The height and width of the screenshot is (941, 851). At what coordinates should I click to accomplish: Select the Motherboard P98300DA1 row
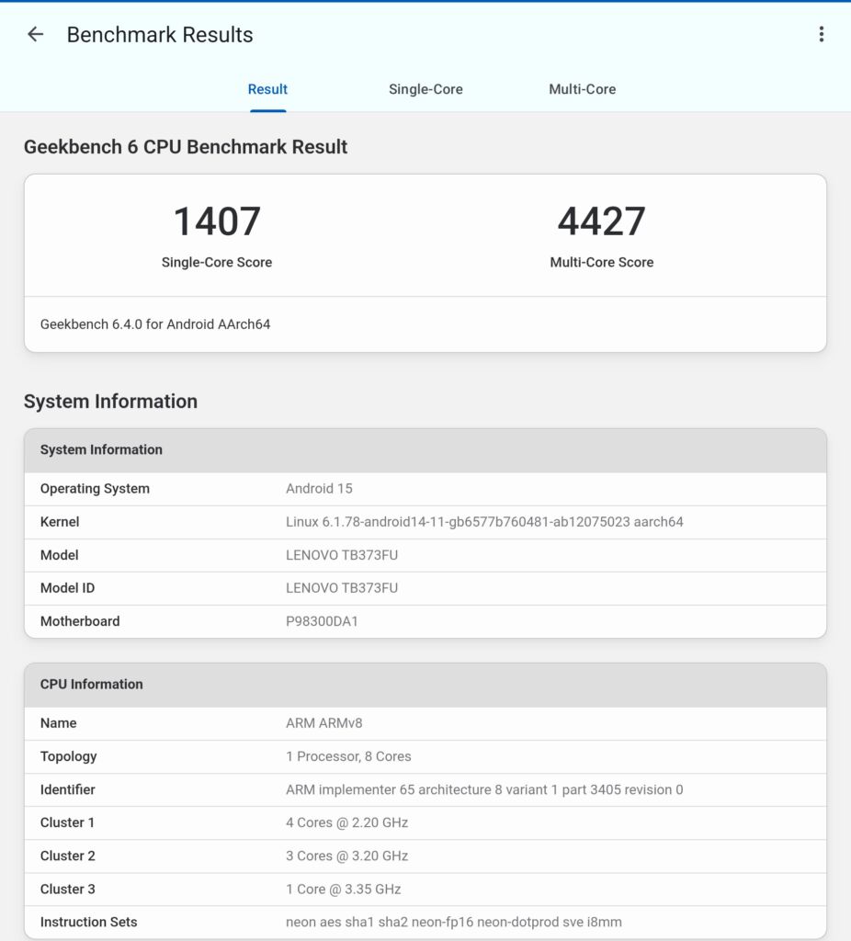click(x=425, y=621)
